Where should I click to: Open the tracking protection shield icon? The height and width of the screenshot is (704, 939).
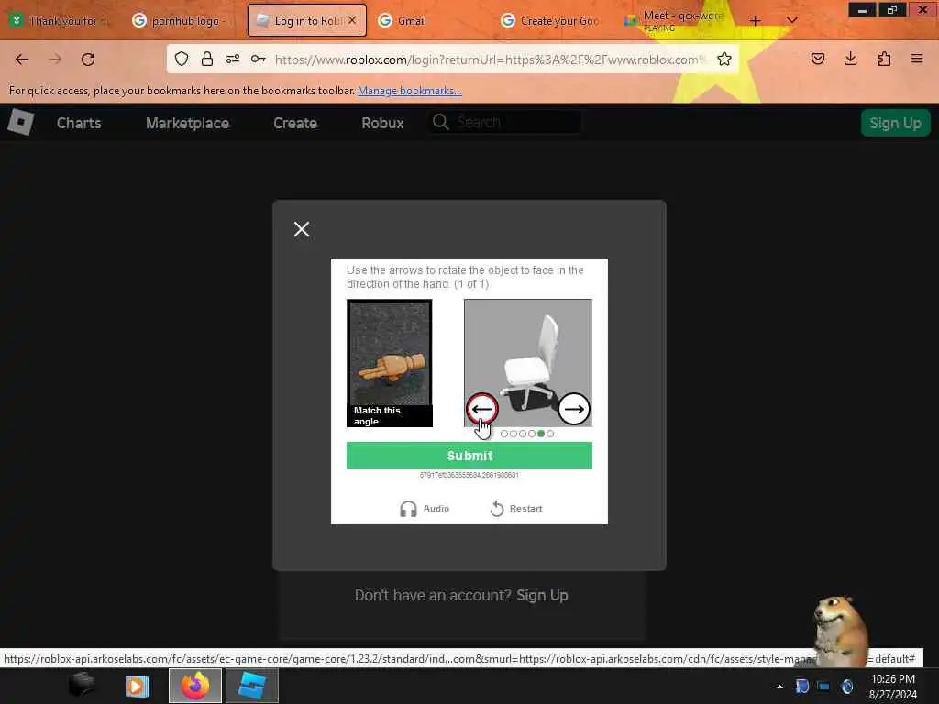pyautogui.click(x=182, y=59)
